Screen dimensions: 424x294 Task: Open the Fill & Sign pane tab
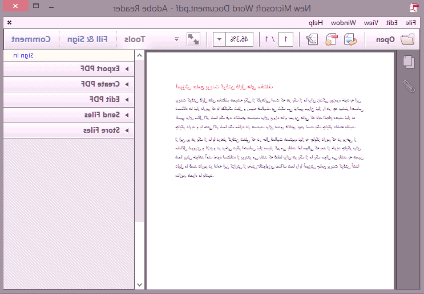click(x=87, y=39)
